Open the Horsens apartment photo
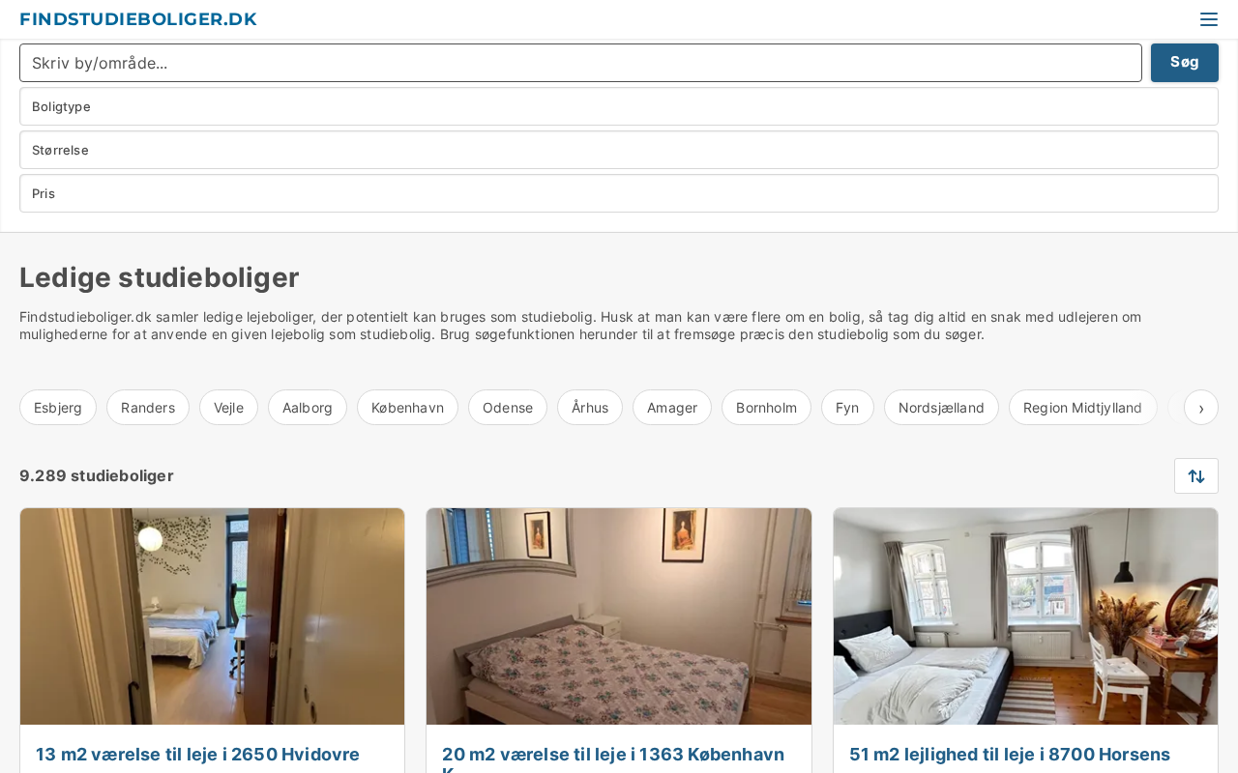This screenshot has width=1238, height=773. [1025, 616]
